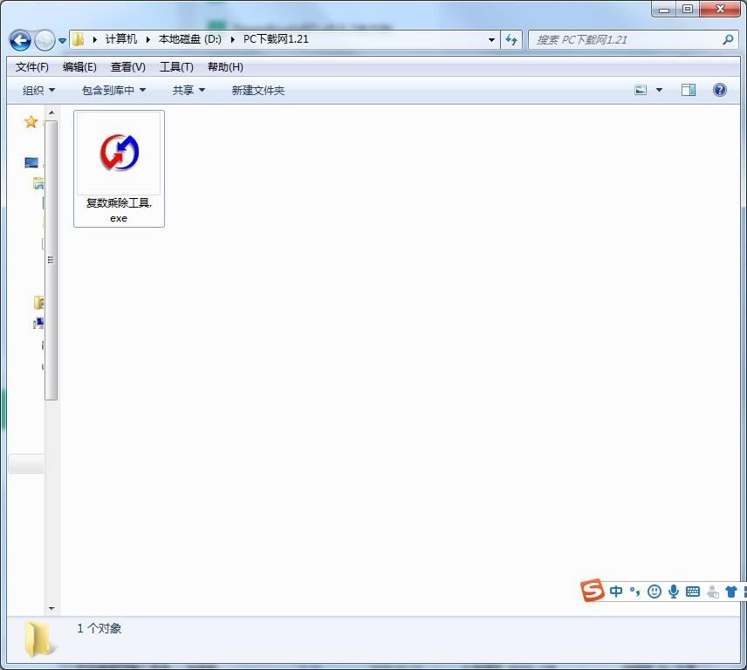Click Sogou microphone voice input
Screen dimensions: 747x670
tap(674, 591)
